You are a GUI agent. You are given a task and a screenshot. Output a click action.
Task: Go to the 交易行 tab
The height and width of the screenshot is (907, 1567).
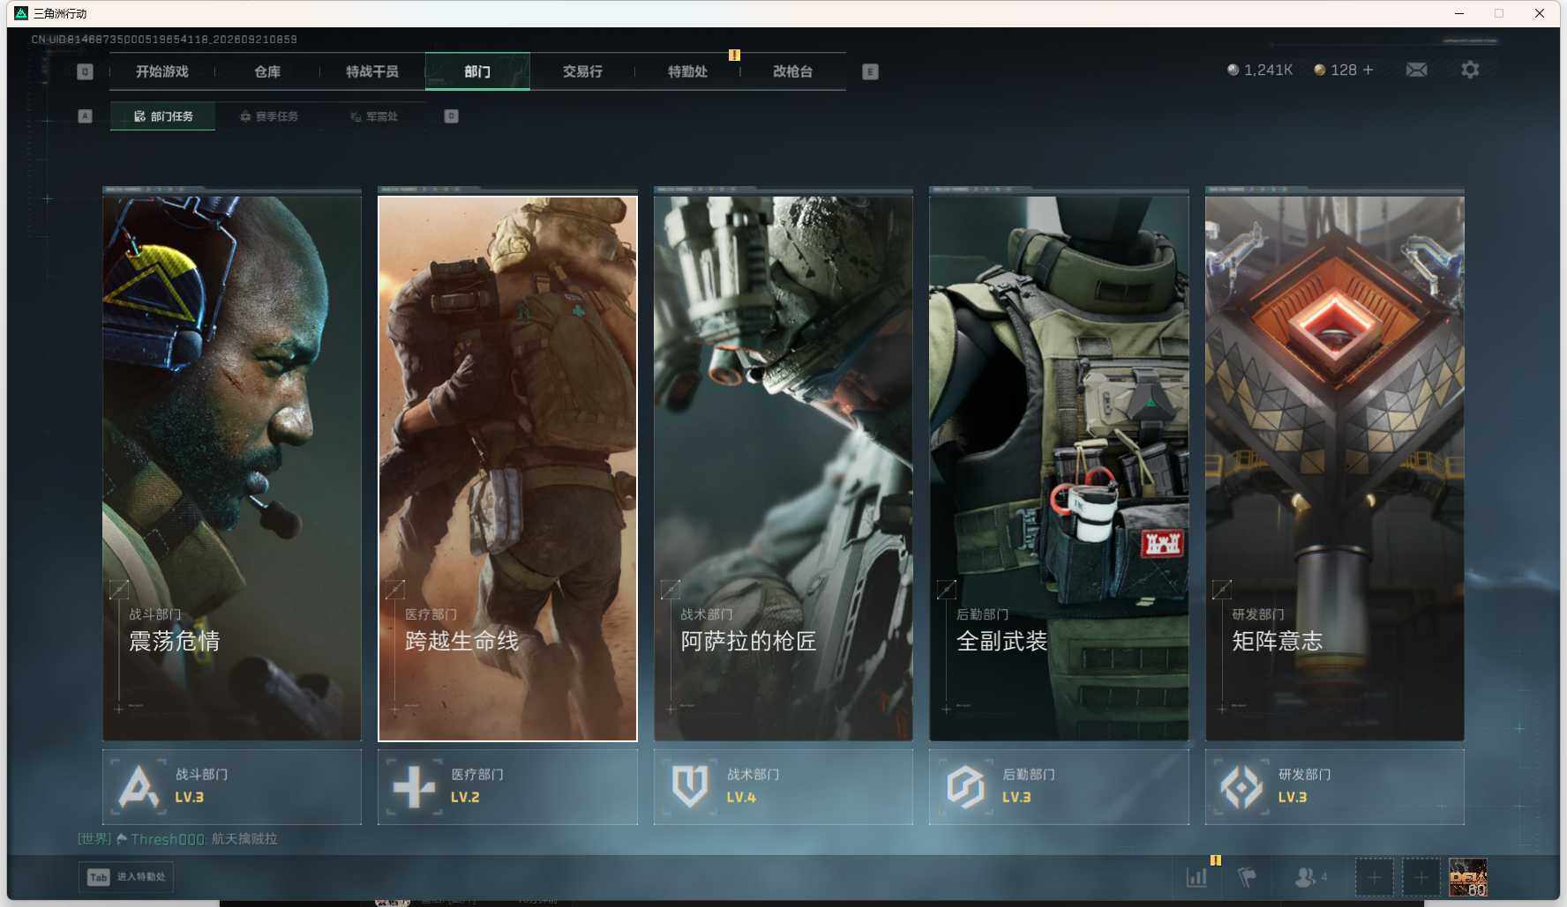582,71
